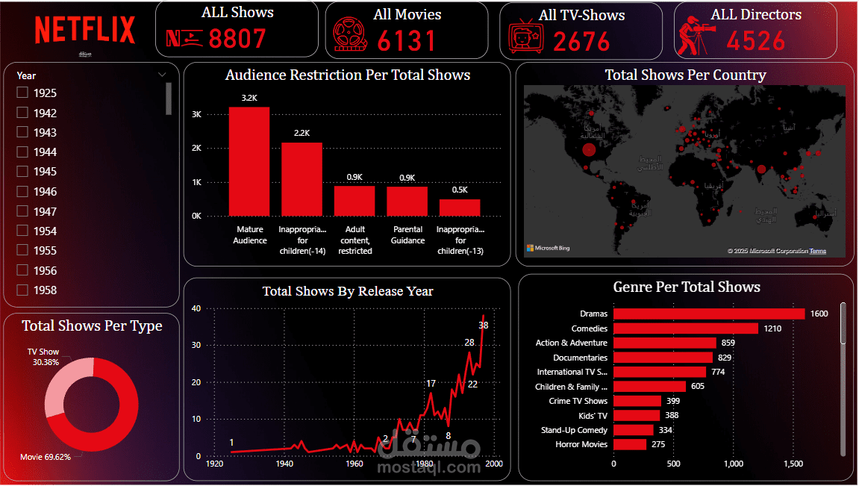Click the 'Movie 69.62%' donut label
The image size is (859, 486).
pyautogui.click(x=46, y=457)
